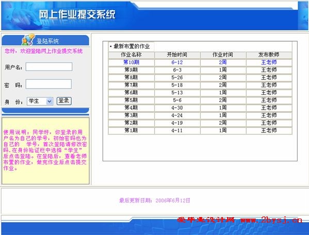The height and width of the screenshot is (235, 309).
Task: Open the 第10期 assignment link
Action: [131, 62]
